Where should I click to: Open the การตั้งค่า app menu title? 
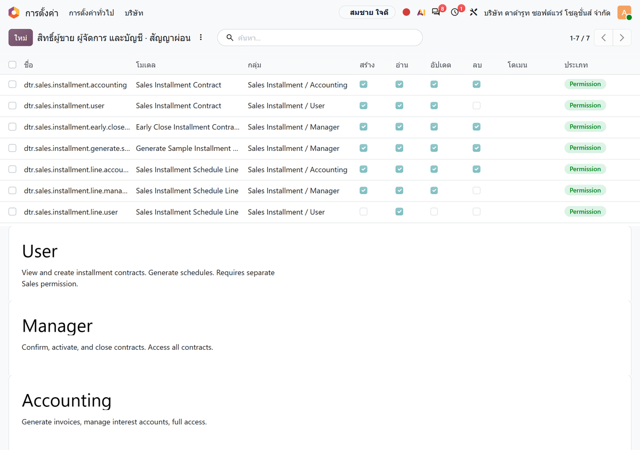click(x=42, y=13)
